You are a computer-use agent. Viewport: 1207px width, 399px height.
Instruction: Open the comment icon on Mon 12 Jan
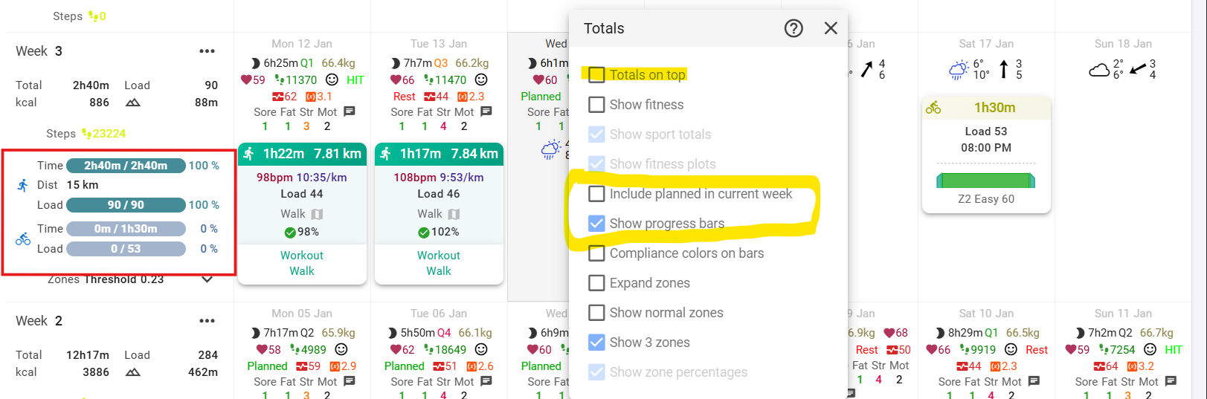point(350,111)
